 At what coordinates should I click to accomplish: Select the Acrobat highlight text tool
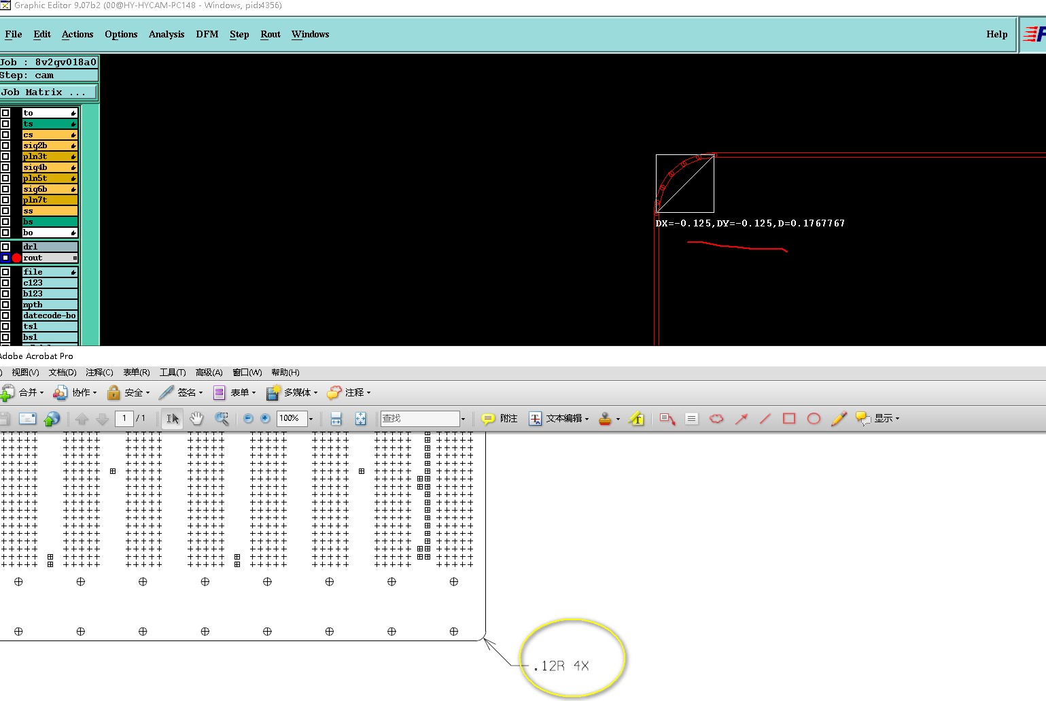coord(637,419)
